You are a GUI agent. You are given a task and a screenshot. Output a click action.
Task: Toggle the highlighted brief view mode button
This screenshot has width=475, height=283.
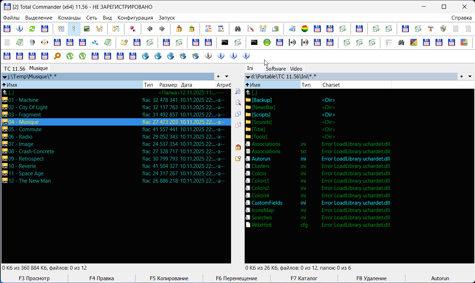click(74, 29)
